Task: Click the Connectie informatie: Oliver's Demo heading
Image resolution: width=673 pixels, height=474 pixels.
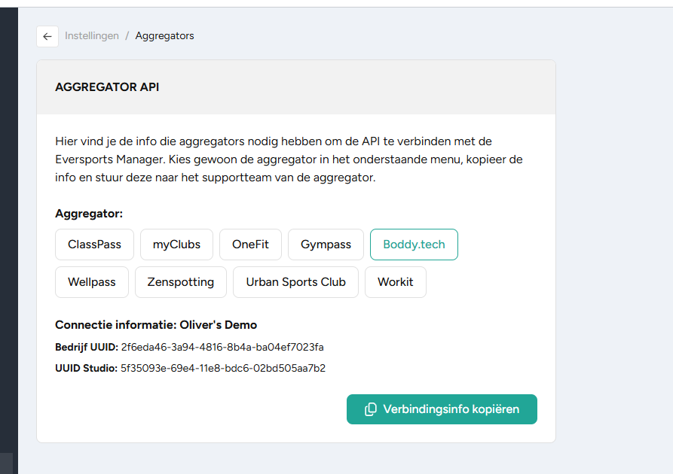Action: pos(156,325)
